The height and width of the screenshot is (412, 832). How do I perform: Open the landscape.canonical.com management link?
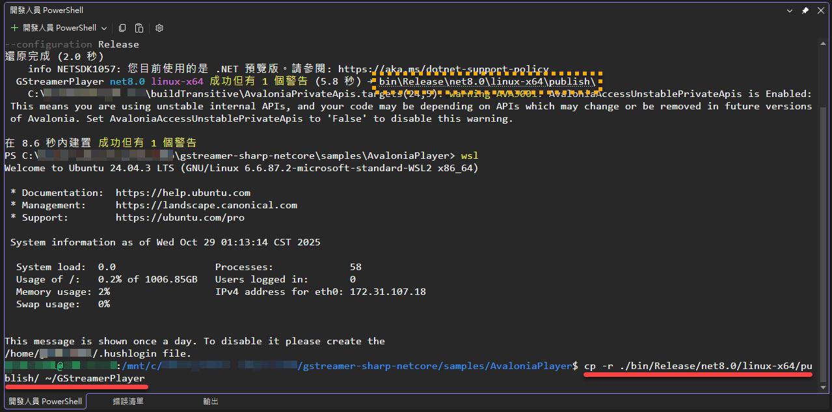[206, 205]
